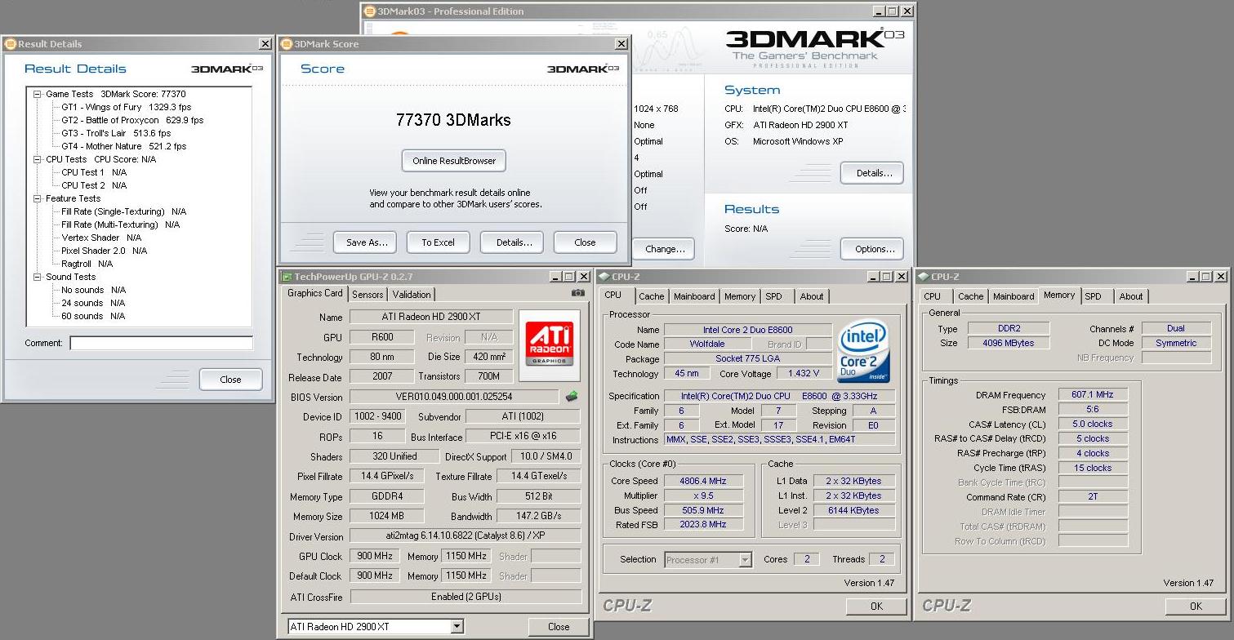Select GT3 - Troll's Lair row
1234x640 pixels.
(x=116, y=133)
